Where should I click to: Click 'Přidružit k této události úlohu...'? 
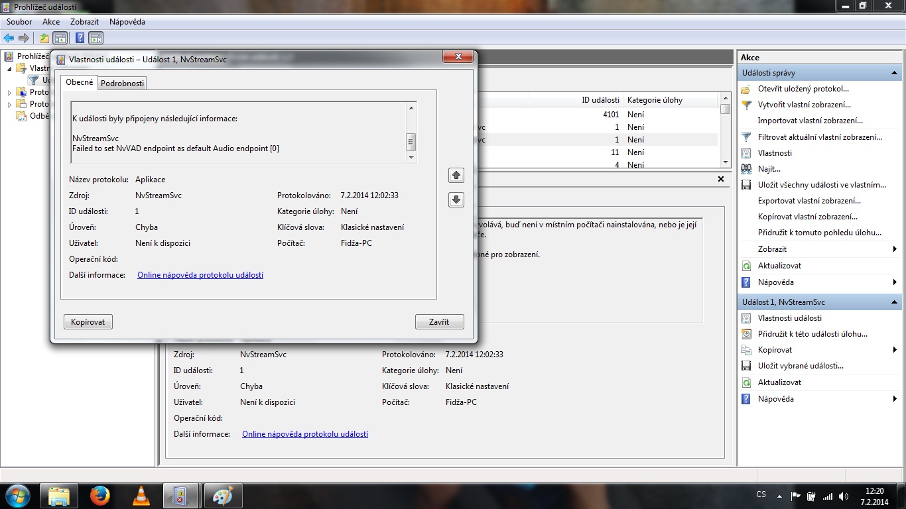(x=812, y=334)
